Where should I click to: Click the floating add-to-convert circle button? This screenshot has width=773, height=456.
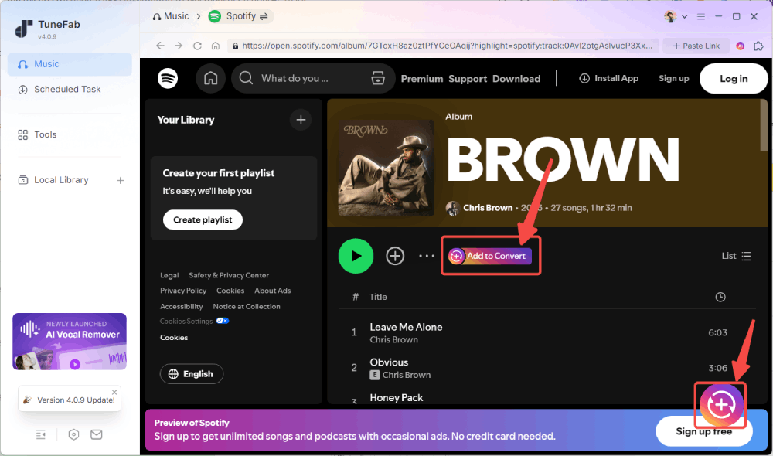(x=720, y=405)
